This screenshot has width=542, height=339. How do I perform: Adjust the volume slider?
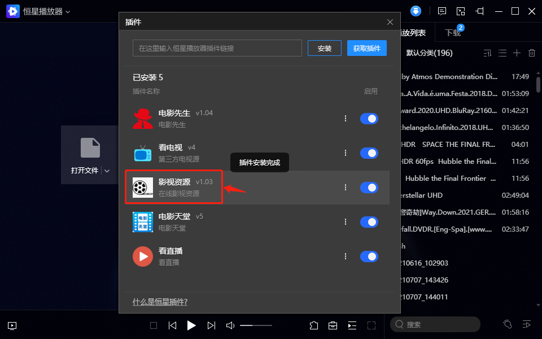[256, 325]
